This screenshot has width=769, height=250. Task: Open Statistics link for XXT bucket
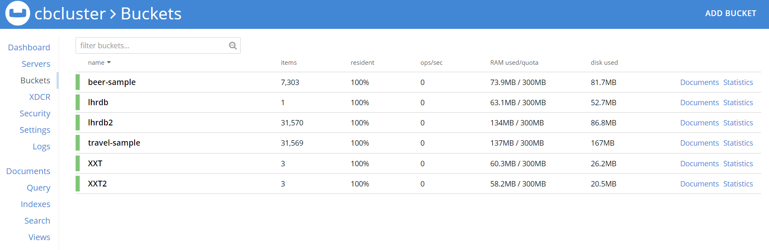pos(738,163)
